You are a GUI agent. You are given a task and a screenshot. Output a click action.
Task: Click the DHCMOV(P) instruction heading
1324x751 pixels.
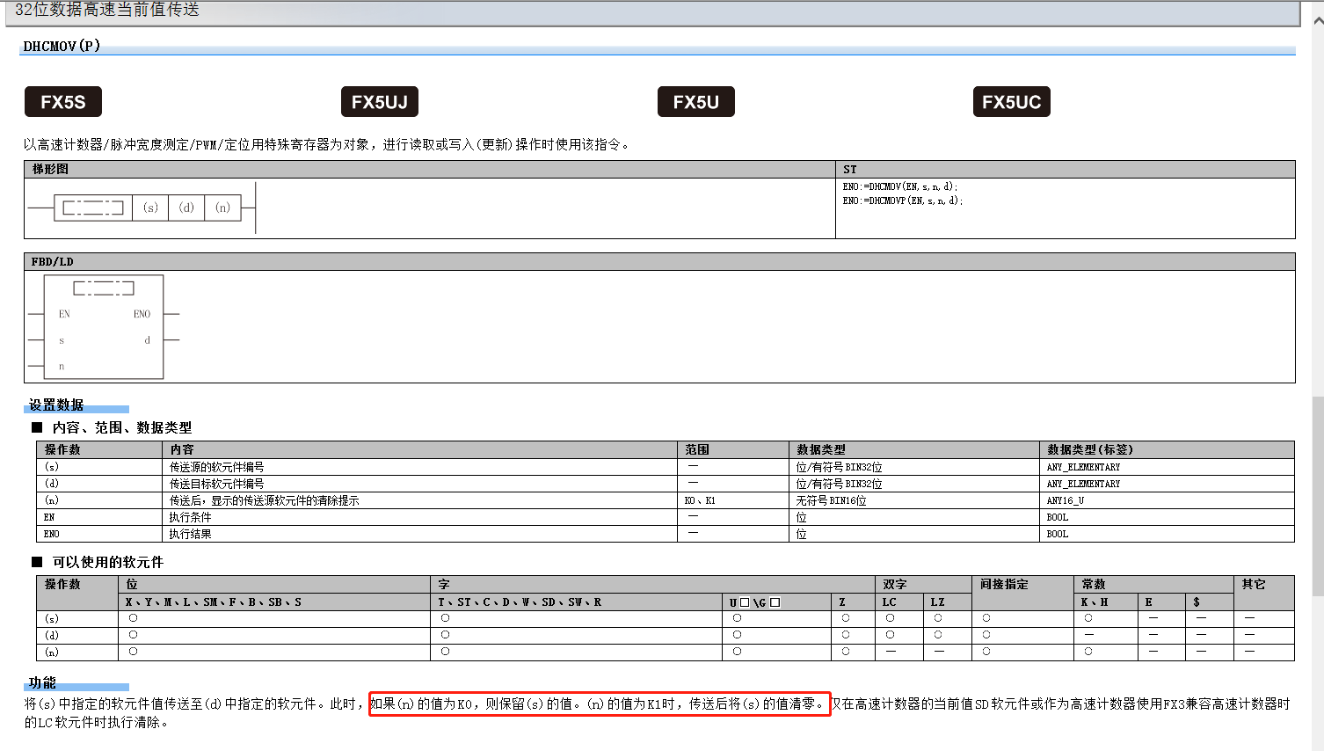(62, 46)
